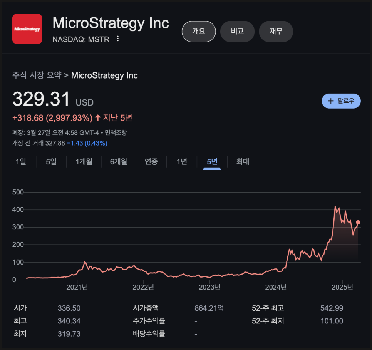Image resolution: width=372 pixels, height=350 pixels.
Task: Open the 재무 financials tab
Action: (x=276, y=31)
